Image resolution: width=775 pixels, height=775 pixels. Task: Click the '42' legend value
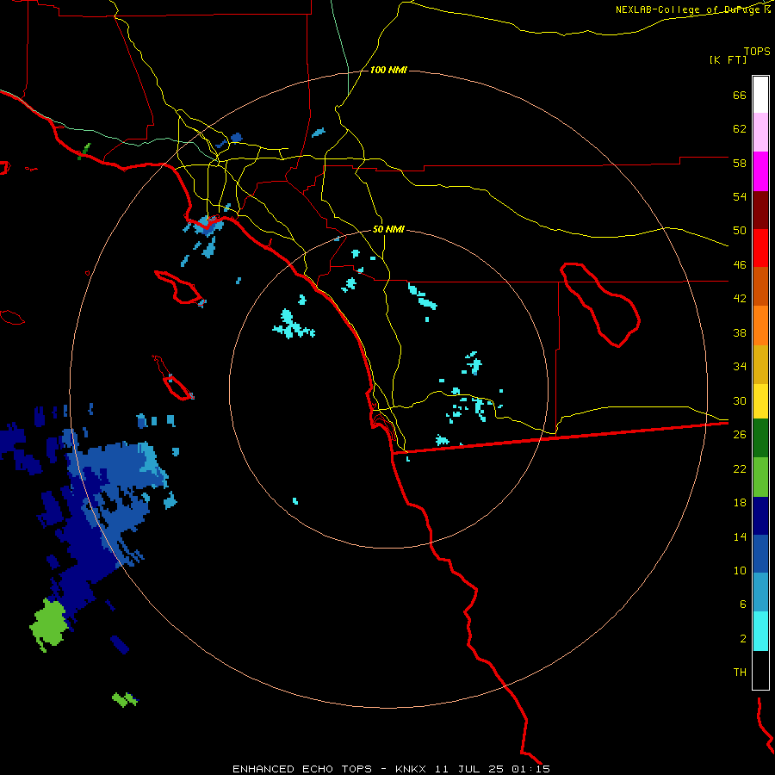740,299
